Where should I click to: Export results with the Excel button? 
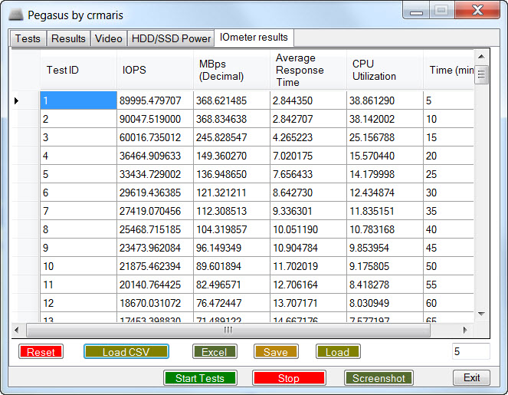[x=215, y=352]
